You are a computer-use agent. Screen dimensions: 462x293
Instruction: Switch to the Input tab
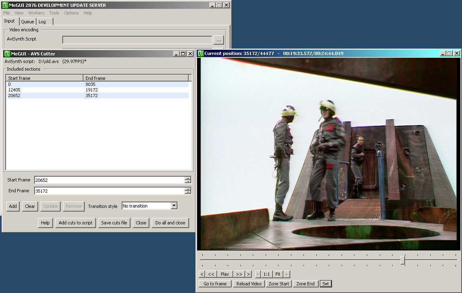tap(9, 21)
